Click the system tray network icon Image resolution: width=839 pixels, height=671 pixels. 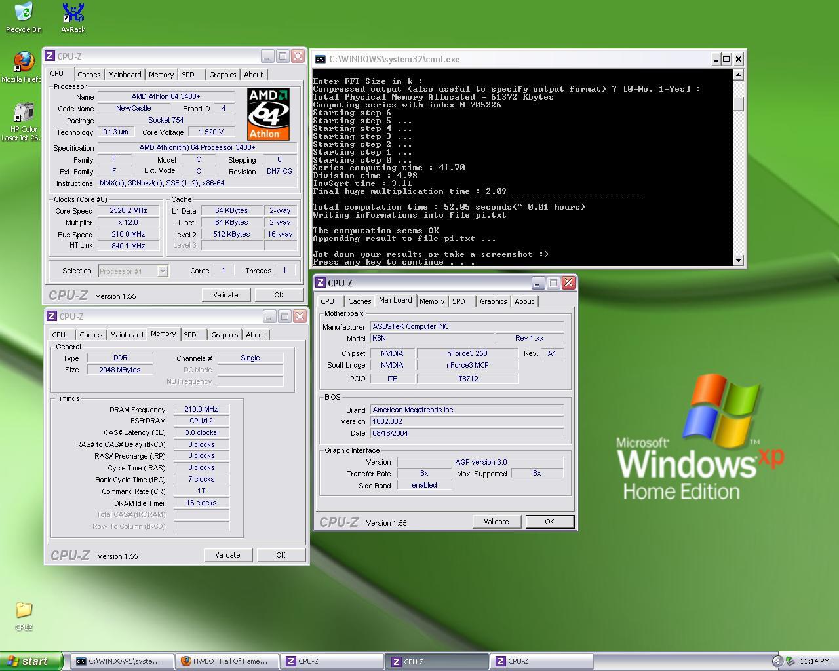coord(790,661)
